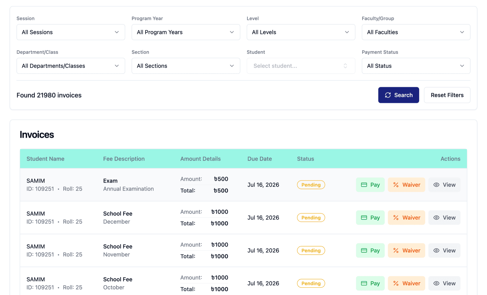Image resolution: width=487 pixels, height=295 pixels.
Task: Click the November fee description text
Action: [x=117, y=255]
